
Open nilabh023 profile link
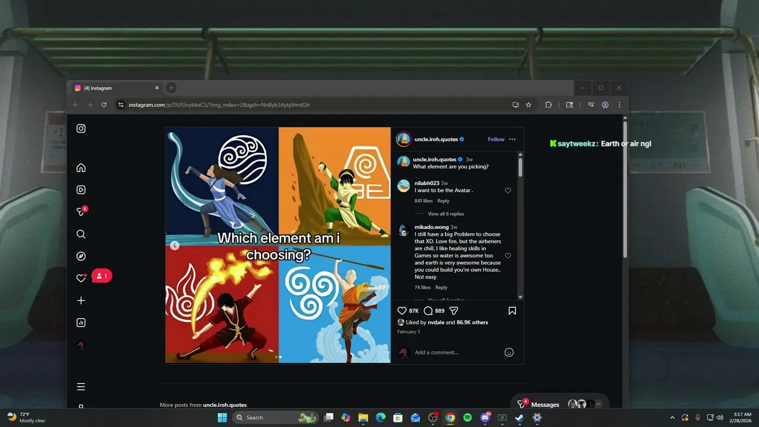coord(427,183)
